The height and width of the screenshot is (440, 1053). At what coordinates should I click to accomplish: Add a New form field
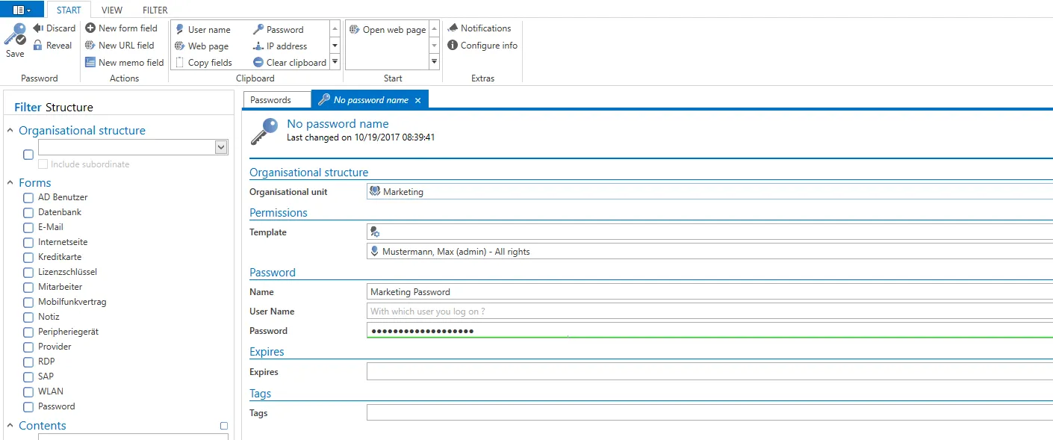(x=121, y=28)
